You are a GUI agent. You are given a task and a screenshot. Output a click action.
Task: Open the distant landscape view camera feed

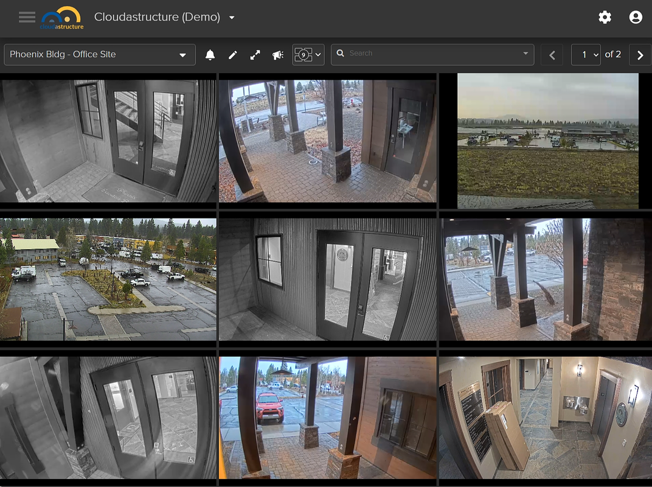(547, 141)
